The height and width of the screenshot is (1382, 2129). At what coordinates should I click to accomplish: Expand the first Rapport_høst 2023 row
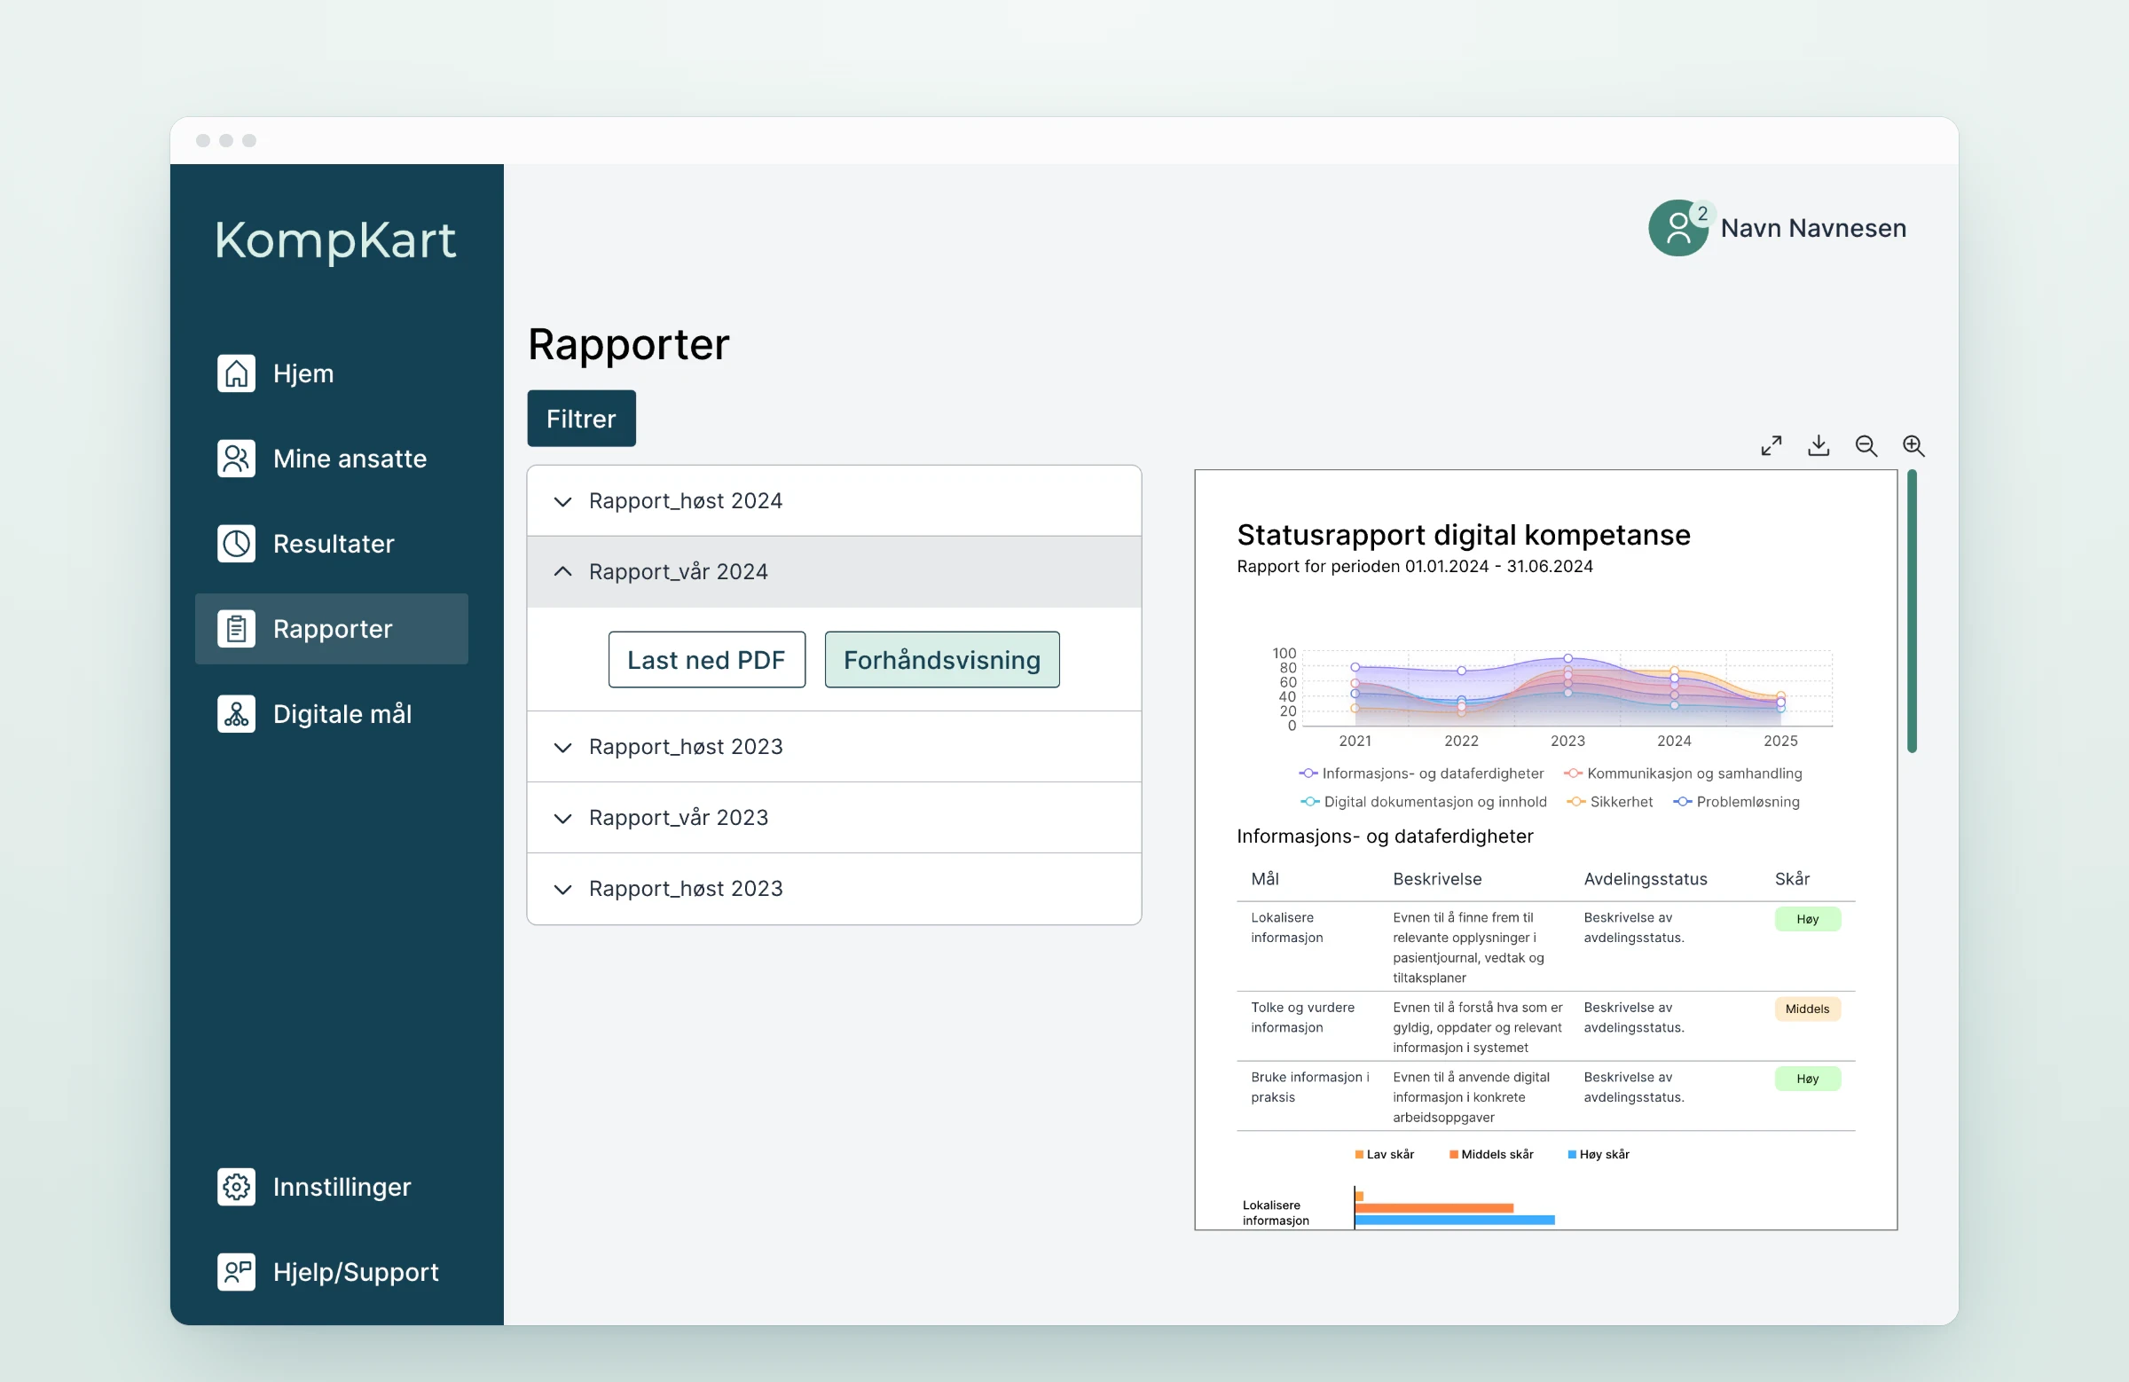[835, 747]
